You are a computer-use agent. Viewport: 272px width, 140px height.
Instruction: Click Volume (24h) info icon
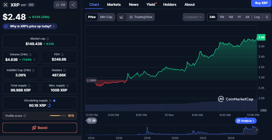point(30,55)
